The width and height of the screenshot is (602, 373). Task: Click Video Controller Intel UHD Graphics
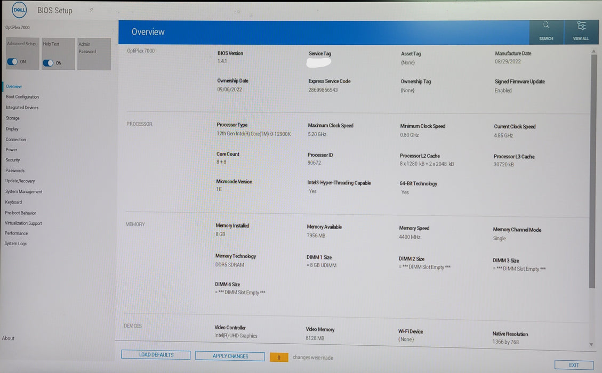pyautogui.click(x=236, y=336)
